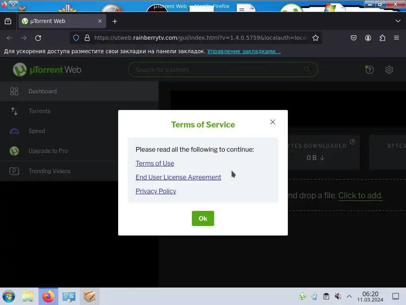This screenshot has width=406, height=305.
Task: Open the Firefox account icon
Action: 368,38
